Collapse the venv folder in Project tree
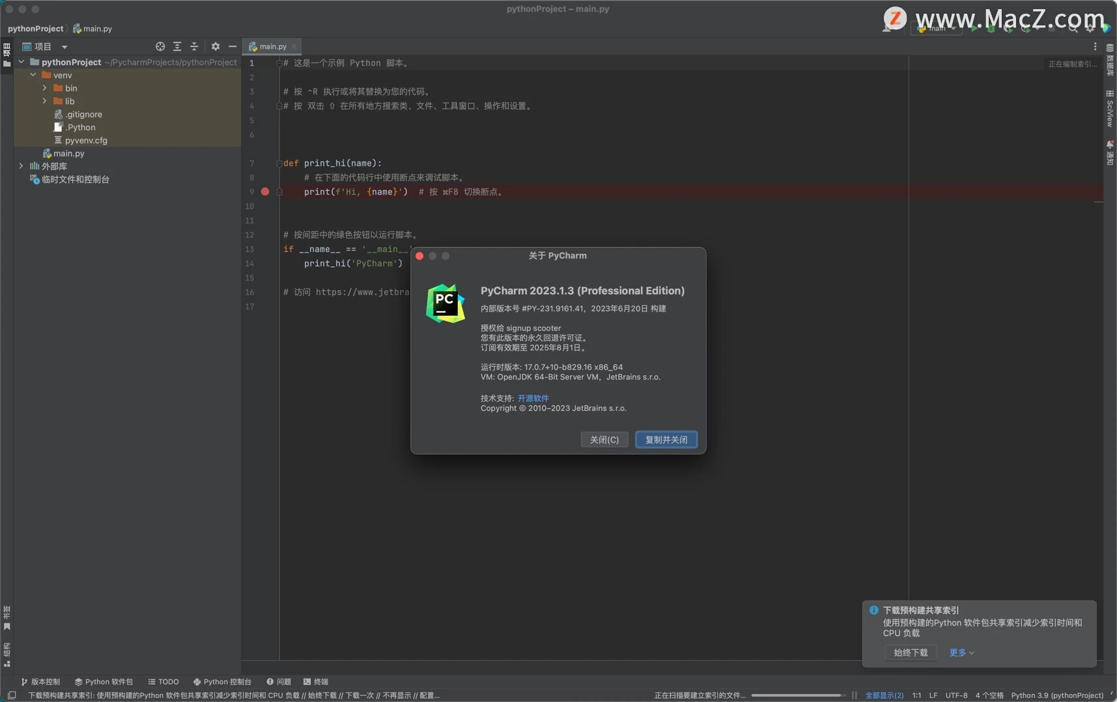1117x702 pixels. click(x=33, y=75)
